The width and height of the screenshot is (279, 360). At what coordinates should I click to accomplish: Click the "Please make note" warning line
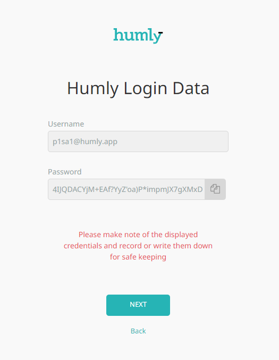pos(138,235)
